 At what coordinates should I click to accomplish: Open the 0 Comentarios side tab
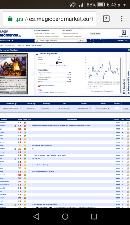tap(124, 87)
